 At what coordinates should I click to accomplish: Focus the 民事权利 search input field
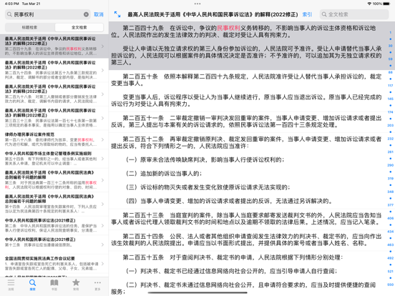point(48,14)
